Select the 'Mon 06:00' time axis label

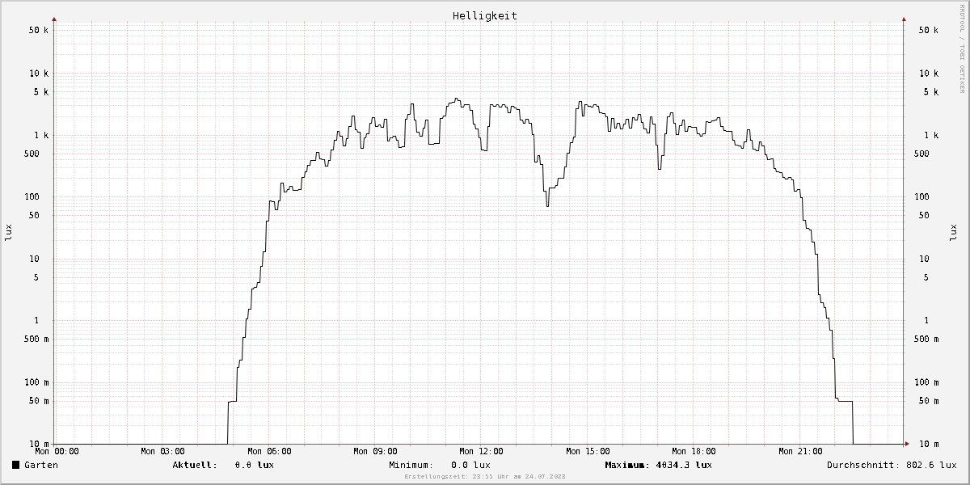(269, 451)
